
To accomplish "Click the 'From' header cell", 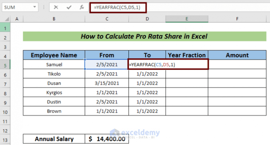I will tap(107, 55).
